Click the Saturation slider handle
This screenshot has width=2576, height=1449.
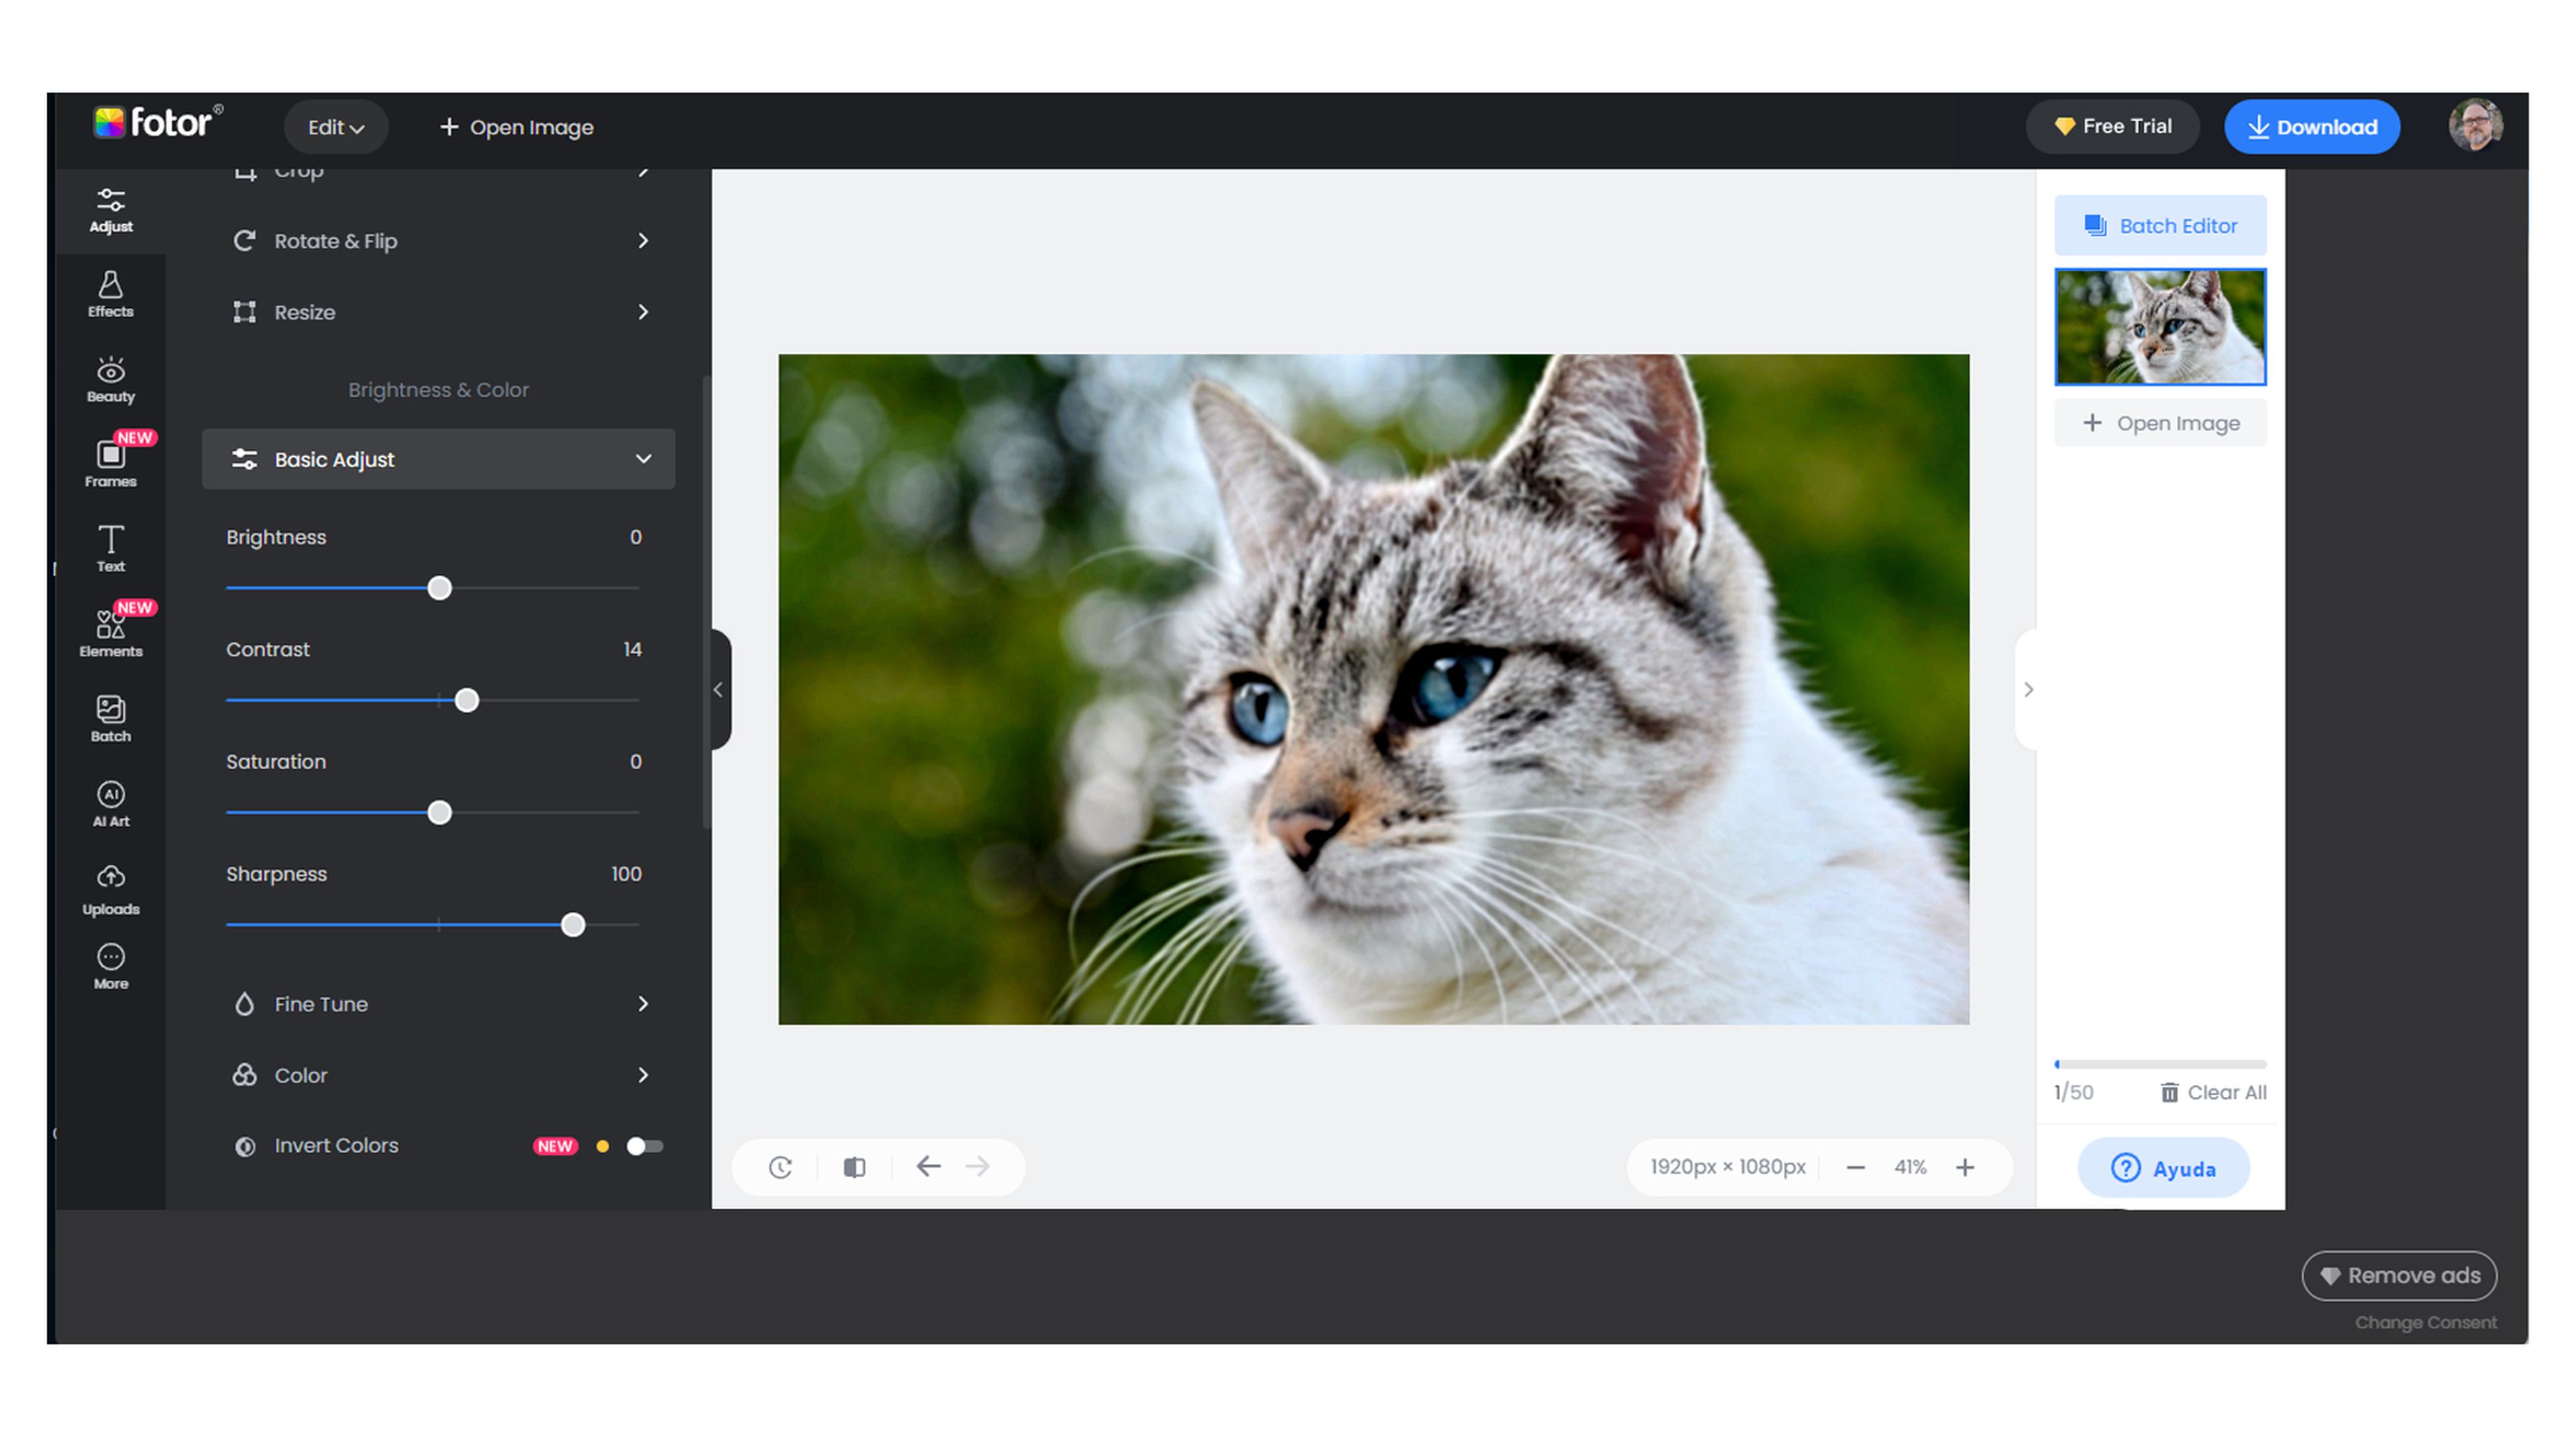[x=439, y=813]
